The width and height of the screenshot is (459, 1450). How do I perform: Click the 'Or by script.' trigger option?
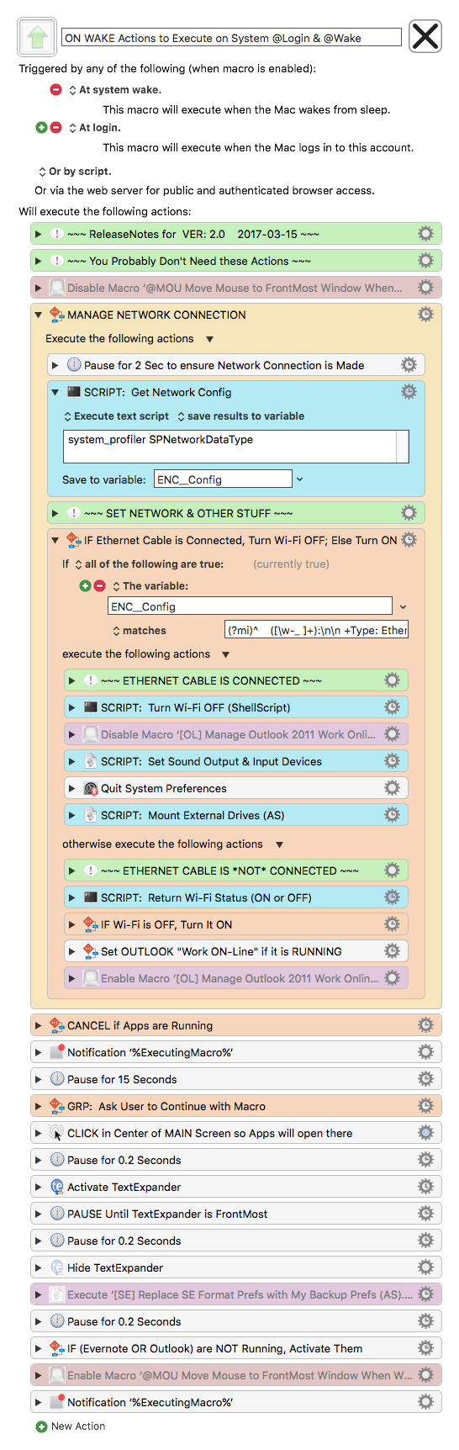[x=75, y=172]
